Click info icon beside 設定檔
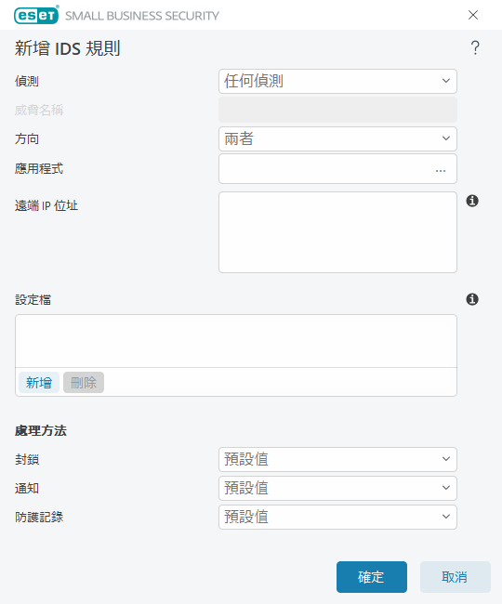Screen dimensions: 502x604 [472, 299]
